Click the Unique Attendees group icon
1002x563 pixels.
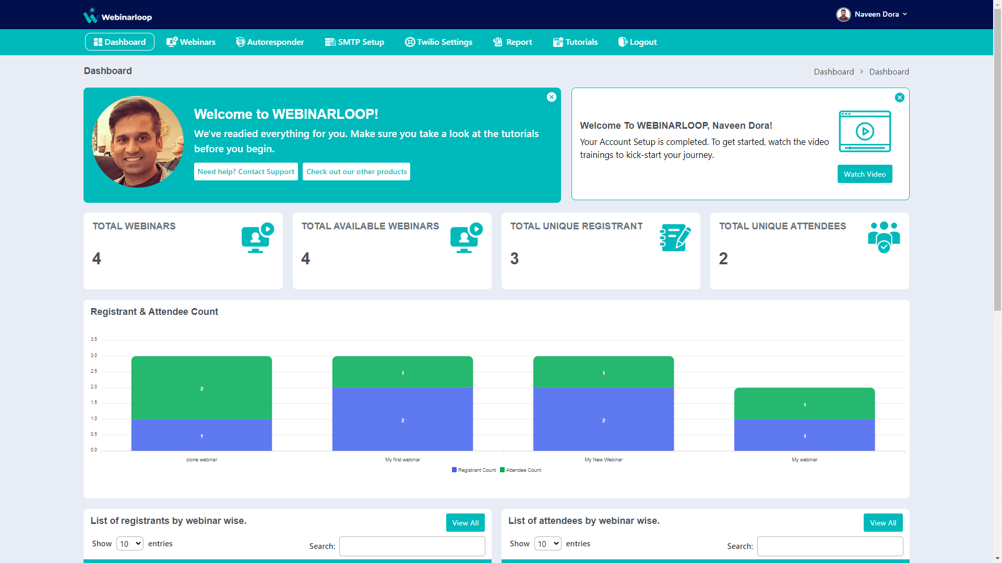(x=884, y=238)
